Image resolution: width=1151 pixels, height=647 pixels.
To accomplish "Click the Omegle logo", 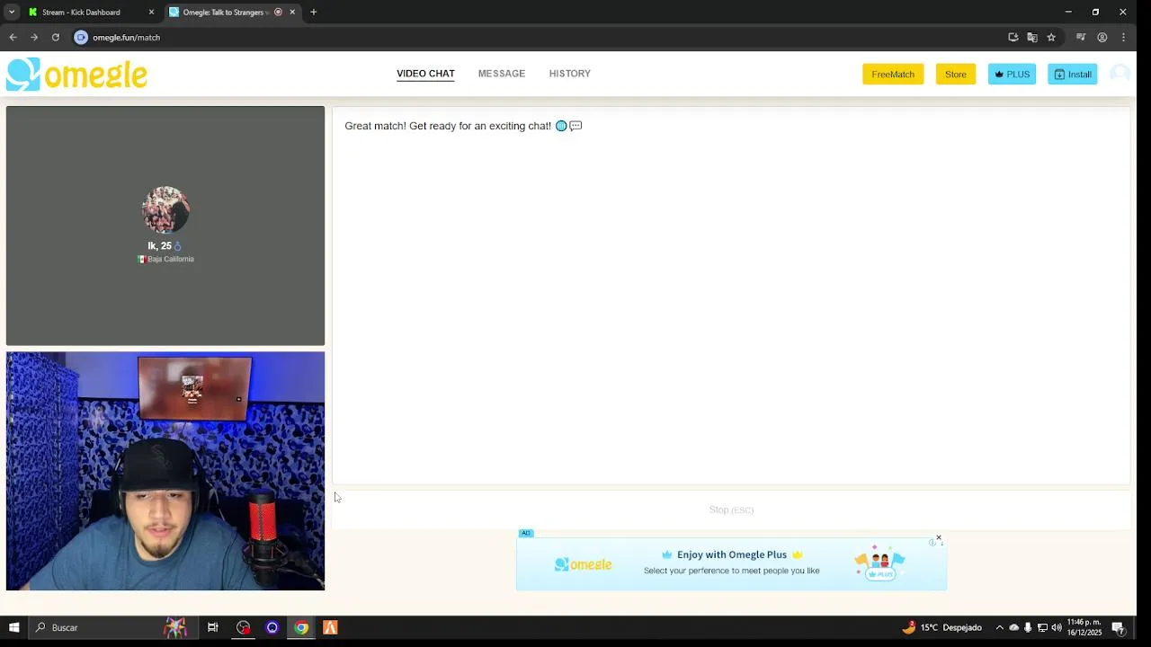I will (76, 74).
